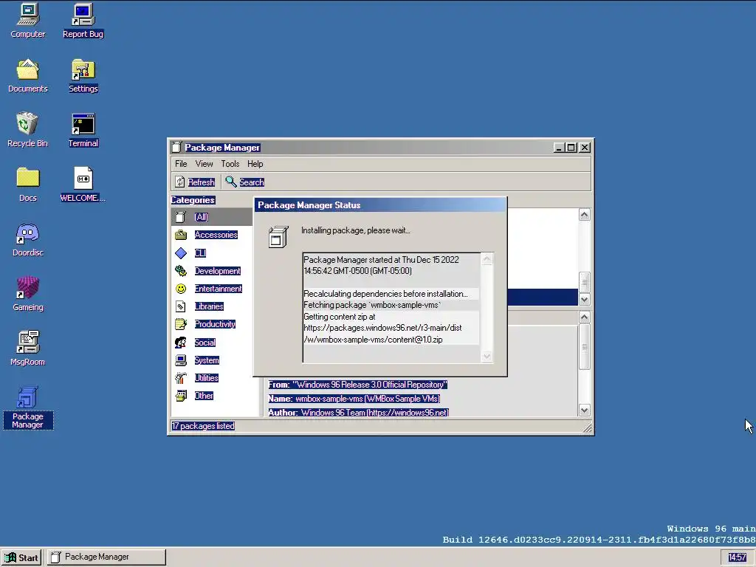Click 'Recalculating dependencies before installation' log line
756x567 pixels.
pyautogui.click(x=385, y=294)
